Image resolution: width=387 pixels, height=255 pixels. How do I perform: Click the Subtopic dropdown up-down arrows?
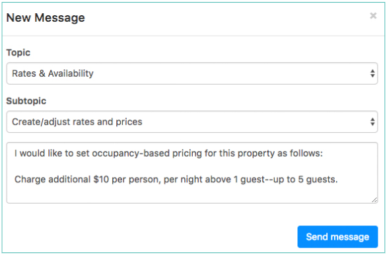tap(372, 122)
